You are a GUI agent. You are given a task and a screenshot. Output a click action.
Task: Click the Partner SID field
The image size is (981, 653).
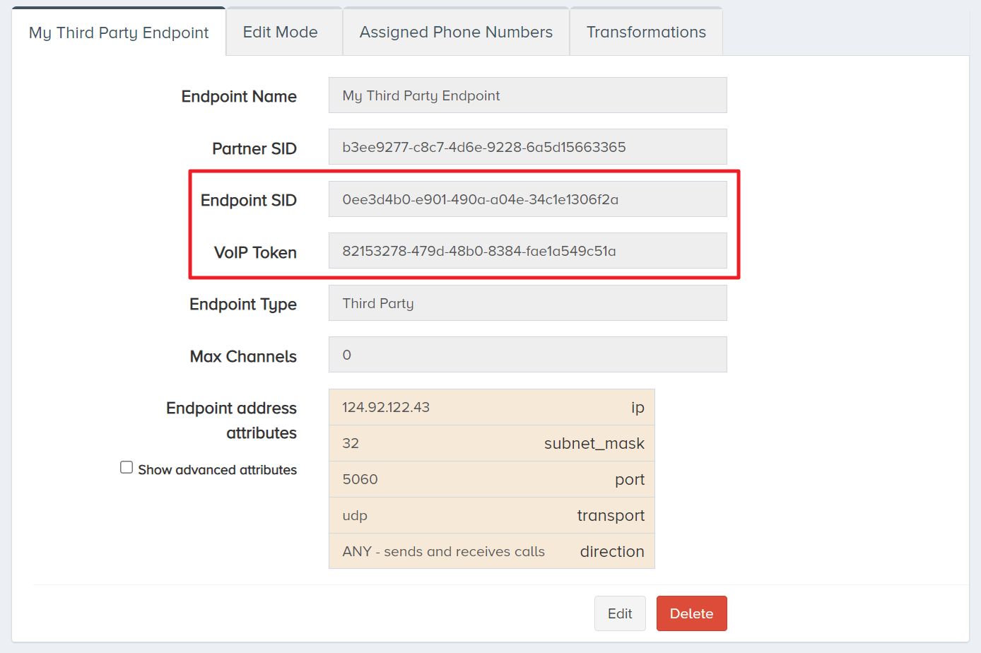(x=527, y=147)
